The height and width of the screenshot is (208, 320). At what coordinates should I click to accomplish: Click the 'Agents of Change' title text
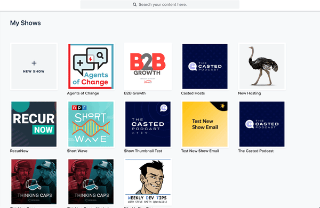tap(83, 93)
